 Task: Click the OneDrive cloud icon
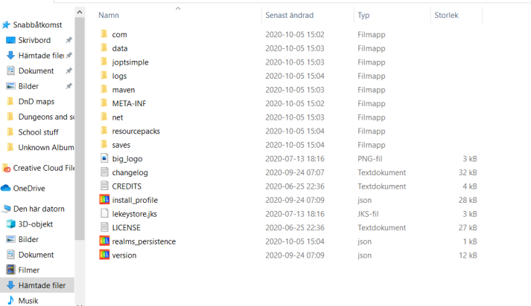(6, 189)
